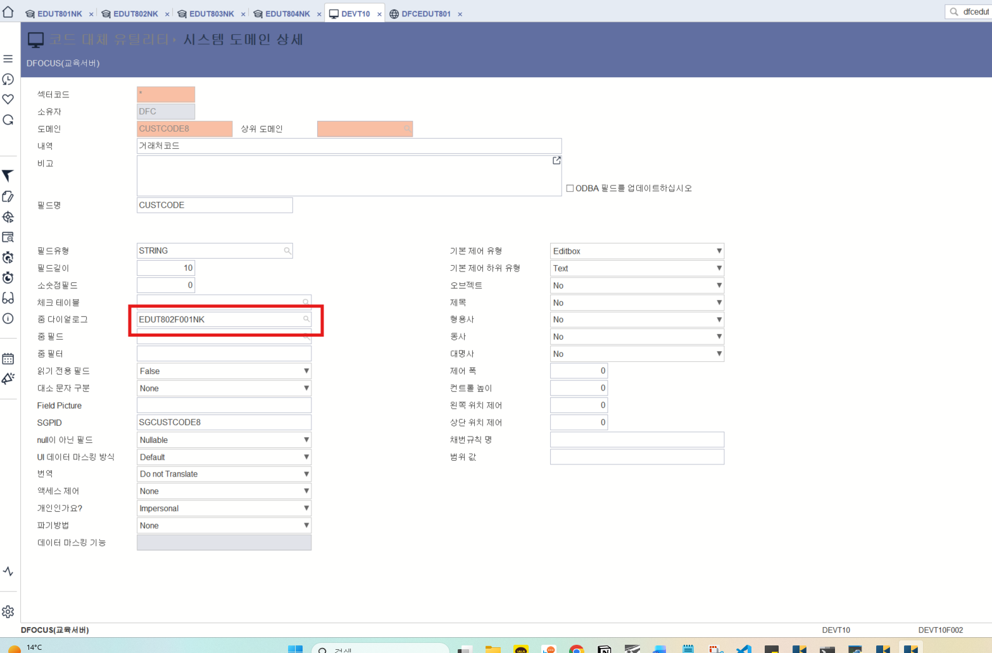
Task: Open the recent history clock icon
Action: tap(8, 79)
